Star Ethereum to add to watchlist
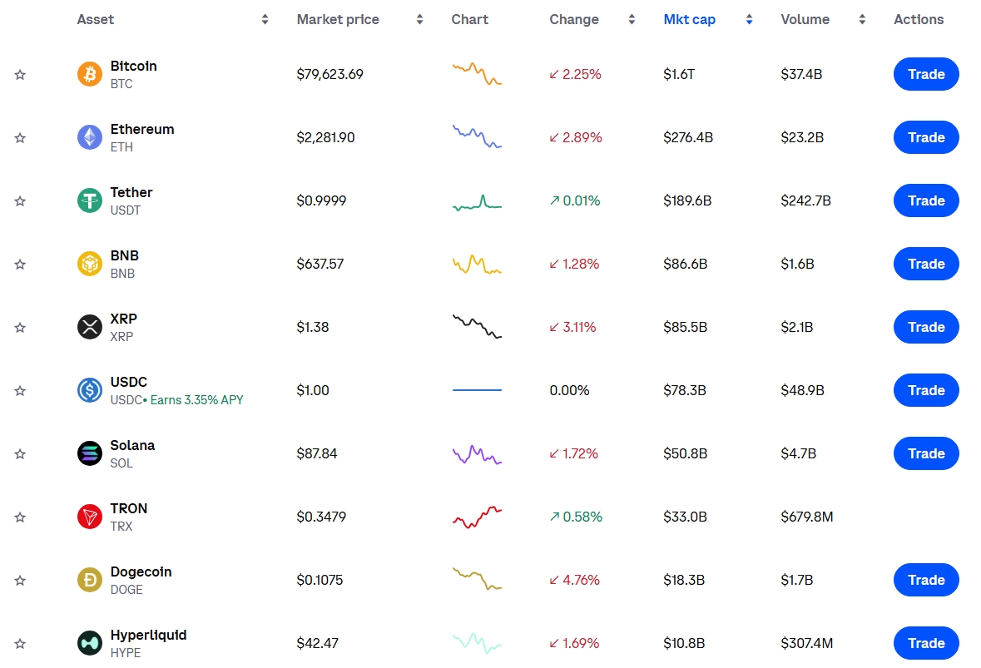The image size is (981, 668). click(x=20, y=138)
